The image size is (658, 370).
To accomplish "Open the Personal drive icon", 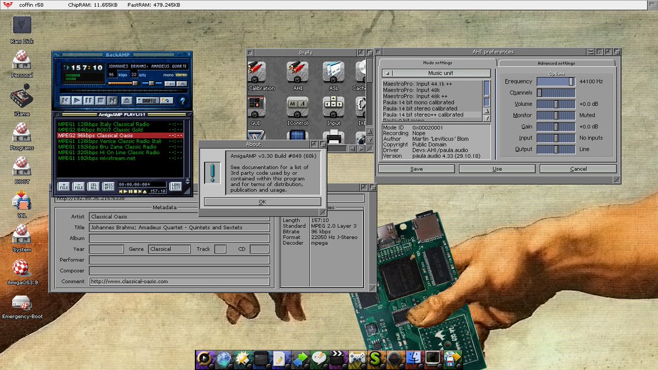I will (21, 61).
